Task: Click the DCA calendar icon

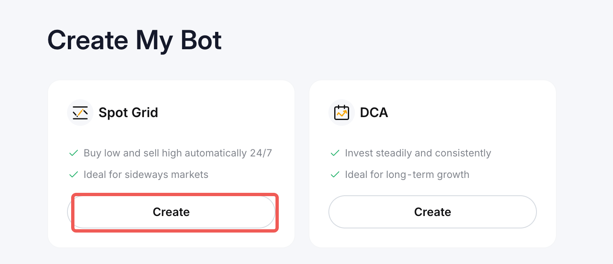Action: [342, 113]
